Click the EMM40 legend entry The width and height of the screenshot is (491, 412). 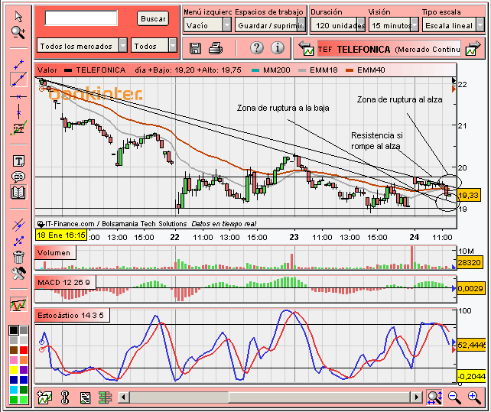365,70
